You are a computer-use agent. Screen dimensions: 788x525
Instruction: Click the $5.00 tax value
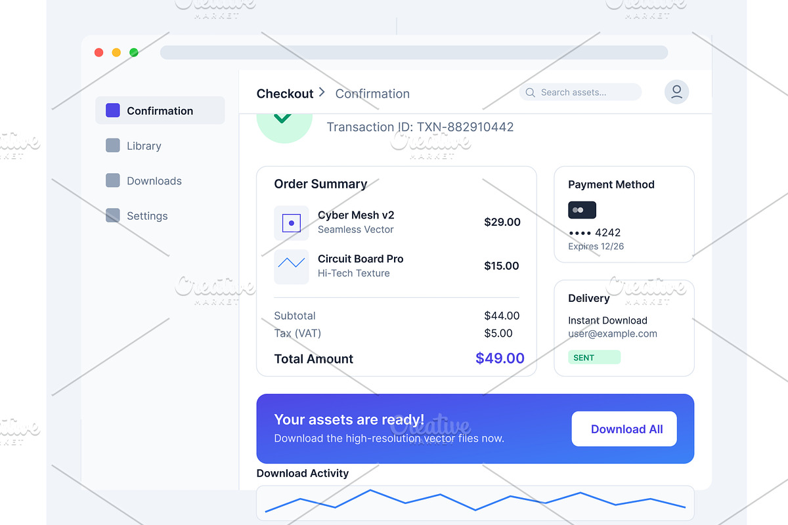pos(498,333)
